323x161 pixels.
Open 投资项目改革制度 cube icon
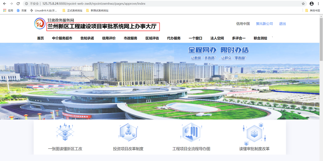coord(128,132)
